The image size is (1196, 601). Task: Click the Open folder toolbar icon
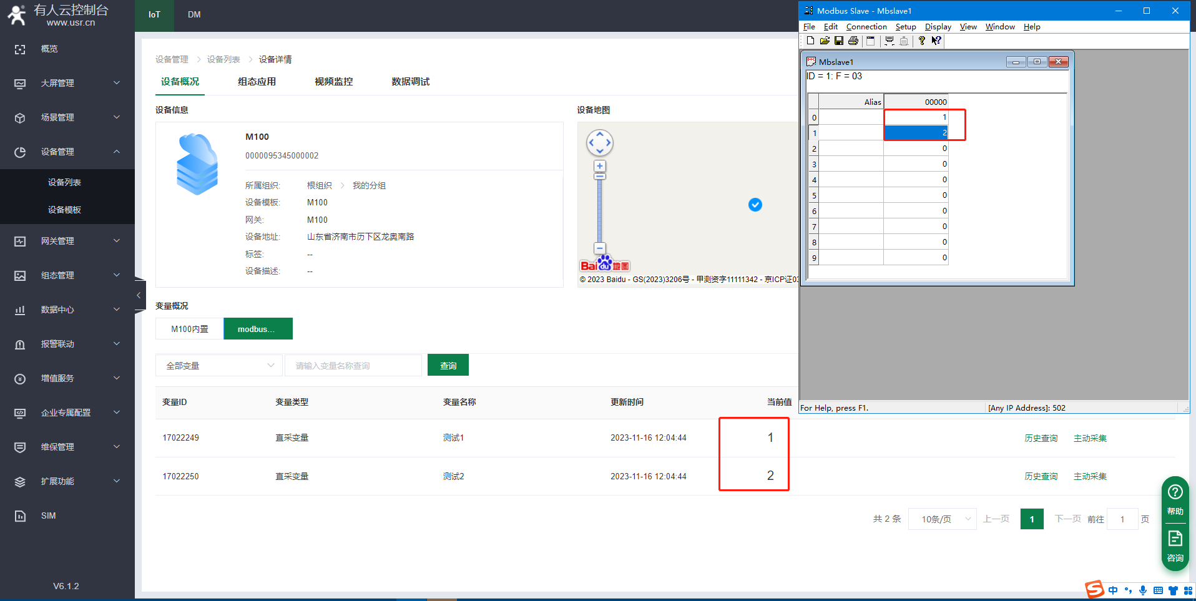(x=825, y=41)
